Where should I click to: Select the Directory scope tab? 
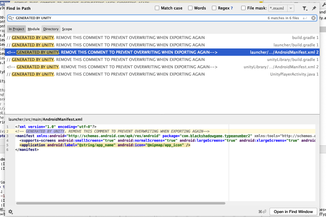[51, 29]
